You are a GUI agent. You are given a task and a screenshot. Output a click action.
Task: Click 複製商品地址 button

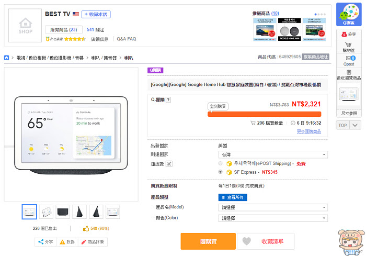point(315,57)
